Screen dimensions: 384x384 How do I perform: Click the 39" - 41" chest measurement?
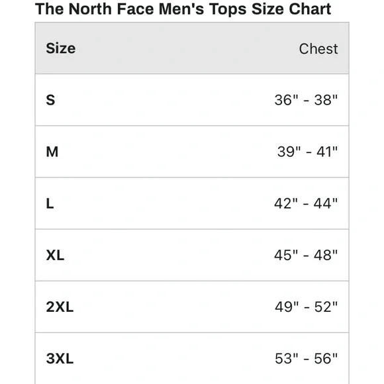pos(308,152)
